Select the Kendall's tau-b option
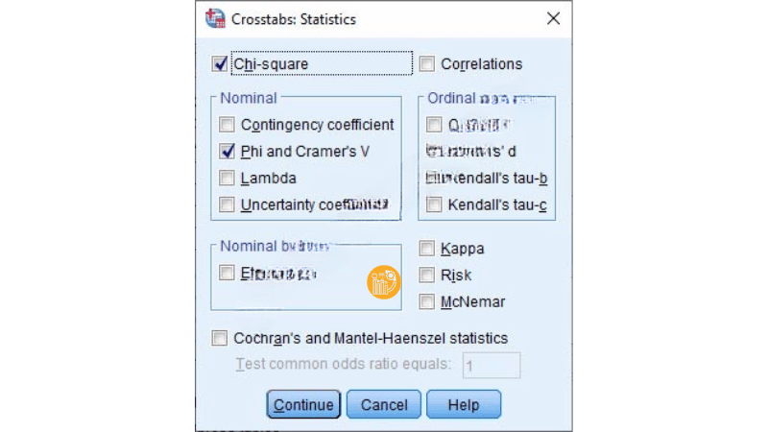 [434, 178]
